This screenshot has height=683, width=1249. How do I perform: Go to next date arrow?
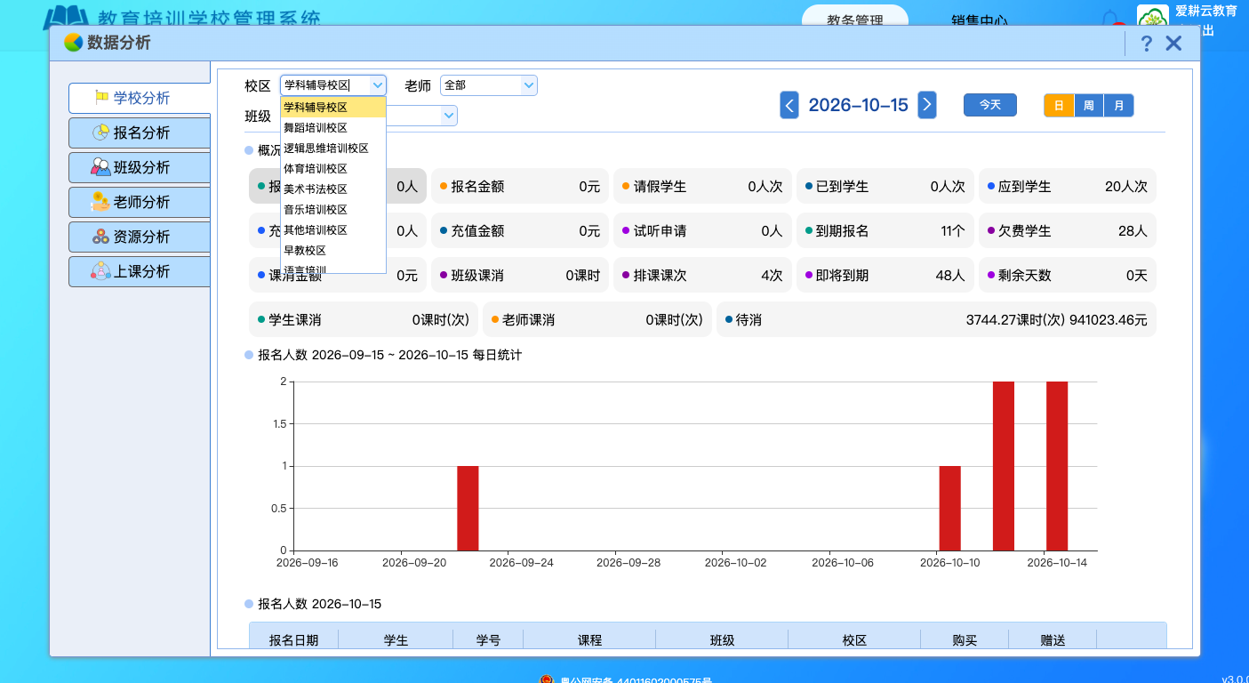(x=927, y=105)
